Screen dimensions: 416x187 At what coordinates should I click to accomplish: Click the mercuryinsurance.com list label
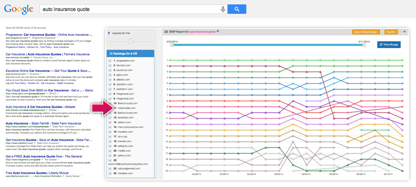[x=129, y=127]
